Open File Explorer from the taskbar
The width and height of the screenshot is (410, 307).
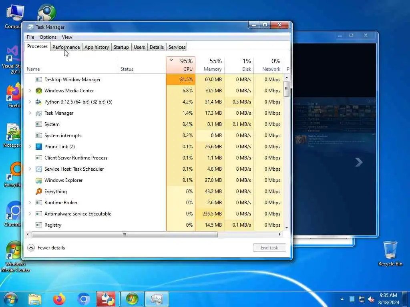[35, 299]
